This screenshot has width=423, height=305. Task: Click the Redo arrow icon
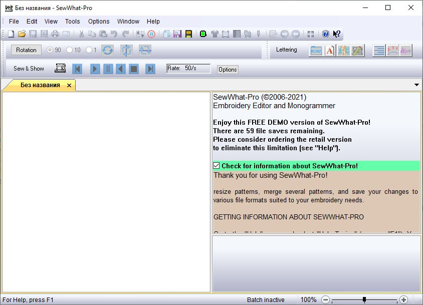(x=125, y=34)
